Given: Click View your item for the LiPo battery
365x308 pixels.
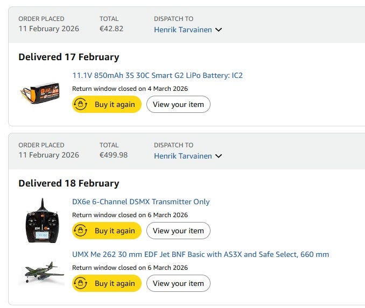Looking at the screenshot, I should 178,104.
